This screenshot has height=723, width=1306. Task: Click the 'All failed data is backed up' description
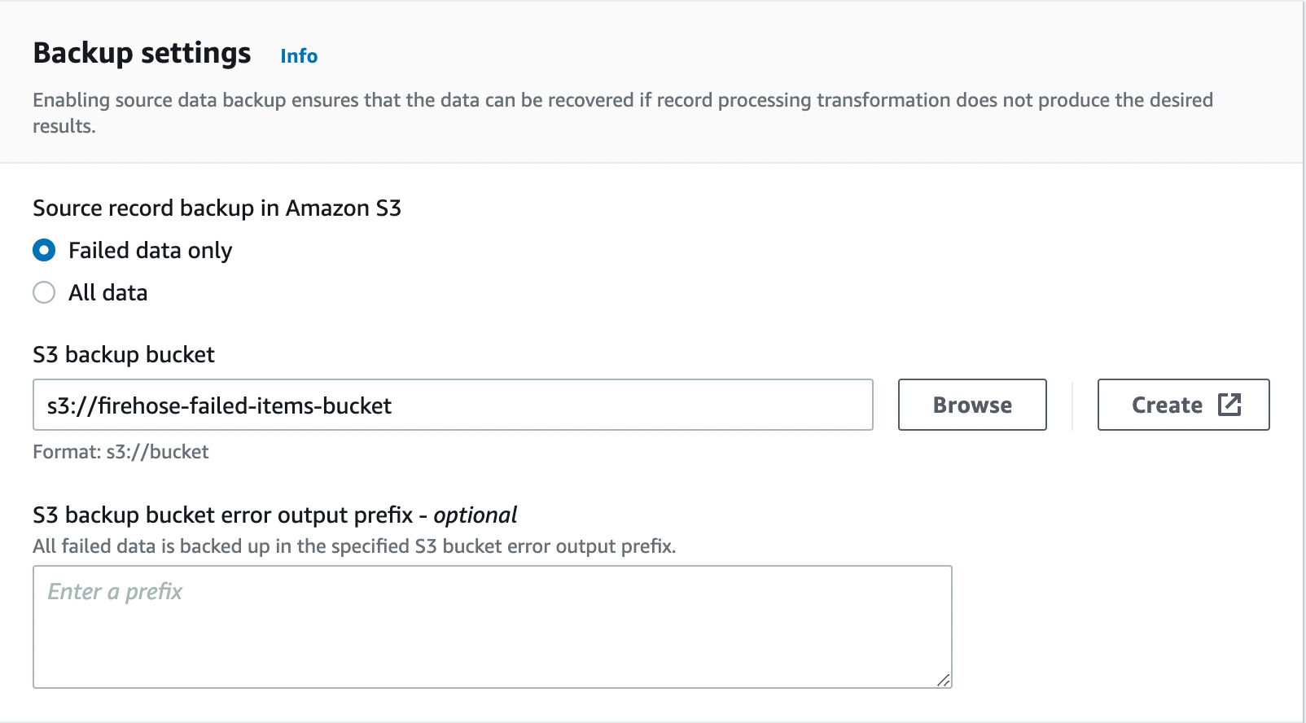click(354, 546)
